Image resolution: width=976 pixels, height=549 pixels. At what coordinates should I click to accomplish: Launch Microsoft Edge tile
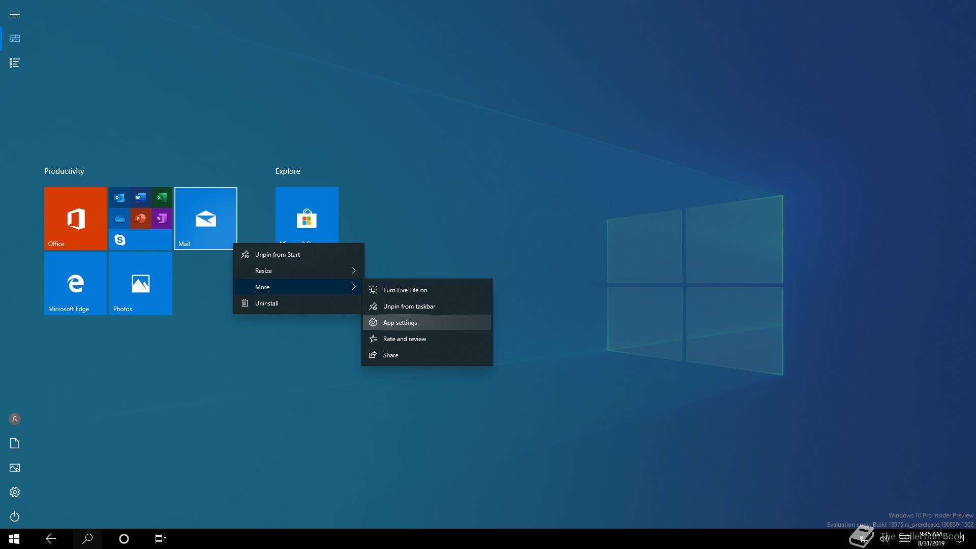click(76, 284)
